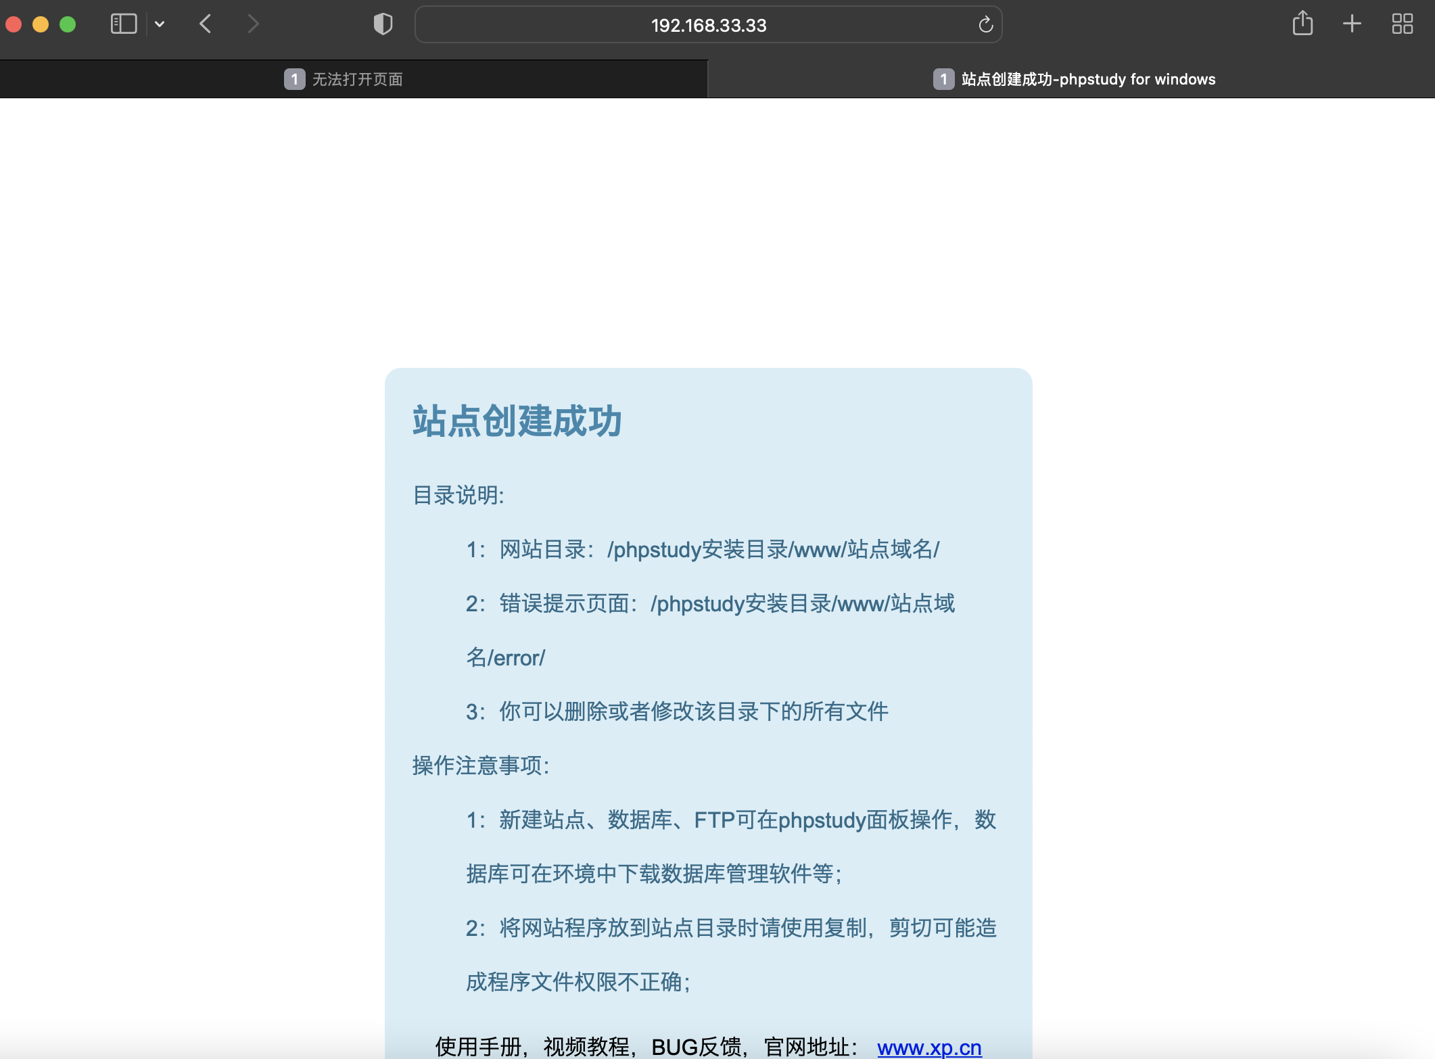Show the tab overview grid
The width and height of the screenshot is (1435, 1059).
[1403, 24]
